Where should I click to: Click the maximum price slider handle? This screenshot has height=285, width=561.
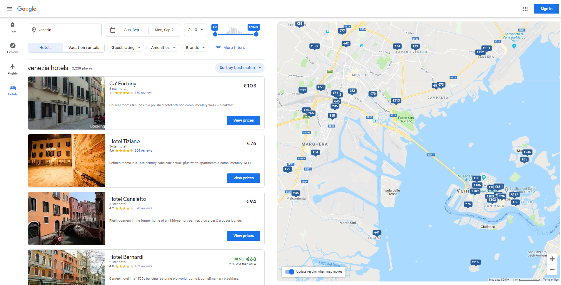(x=256, y=34)
